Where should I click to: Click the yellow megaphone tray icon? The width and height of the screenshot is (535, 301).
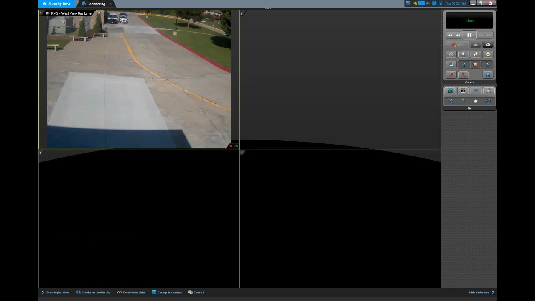[415, 3]
